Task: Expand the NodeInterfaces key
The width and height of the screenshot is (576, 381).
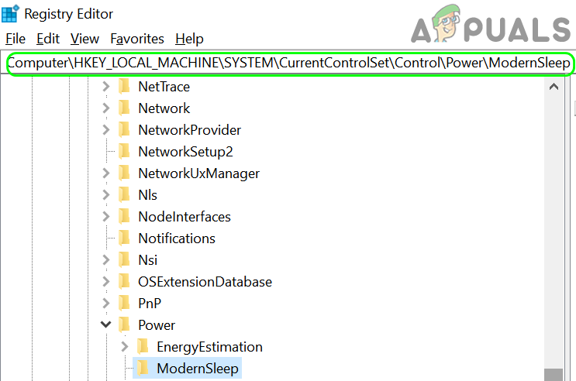Action: (x=106, y=217)
